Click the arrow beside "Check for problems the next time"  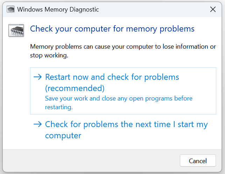point(37,125)
